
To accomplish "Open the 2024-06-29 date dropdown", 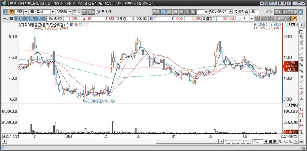I will 231,12.
